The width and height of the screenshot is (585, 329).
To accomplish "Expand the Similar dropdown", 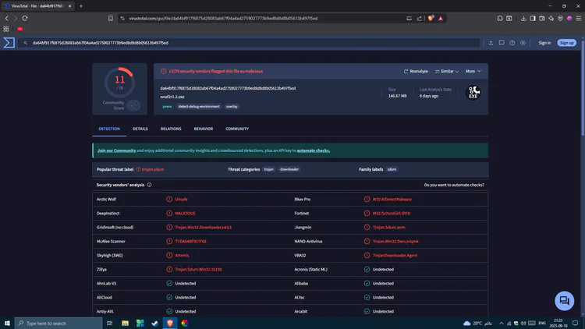I will [x=447, y=71].
